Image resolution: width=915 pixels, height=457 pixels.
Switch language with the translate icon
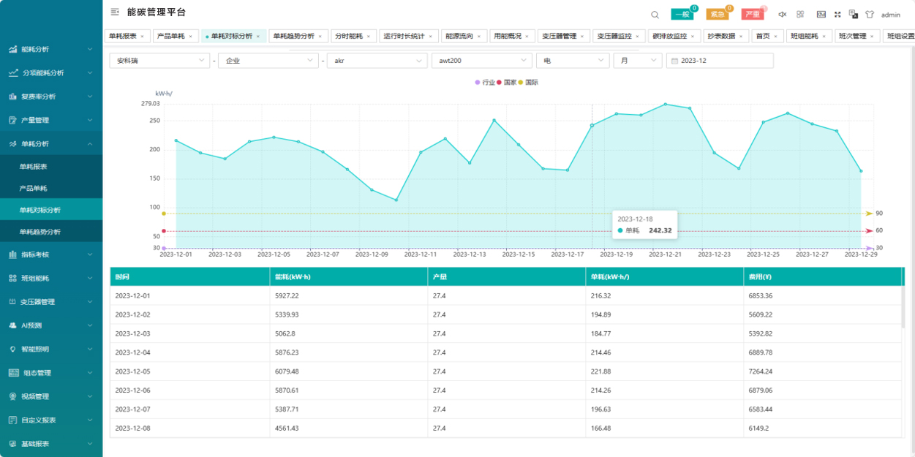[854, 14]
